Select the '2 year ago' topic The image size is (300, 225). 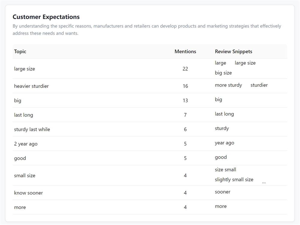pyautogui.click(x=25, y=144)
